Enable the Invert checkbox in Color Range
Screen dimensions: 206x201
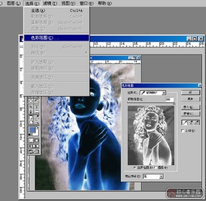(183, 131)
